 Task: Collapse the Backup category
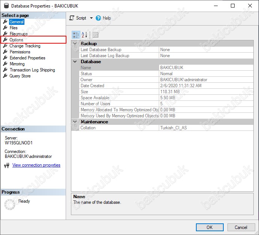click(x=75, y=44)
